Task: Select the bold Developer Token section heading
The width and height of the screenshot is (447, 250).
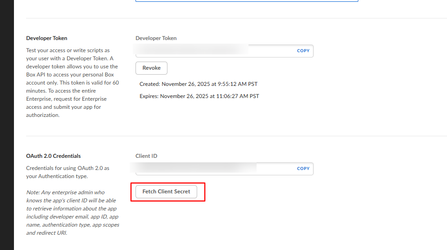Action: point(47,38)
